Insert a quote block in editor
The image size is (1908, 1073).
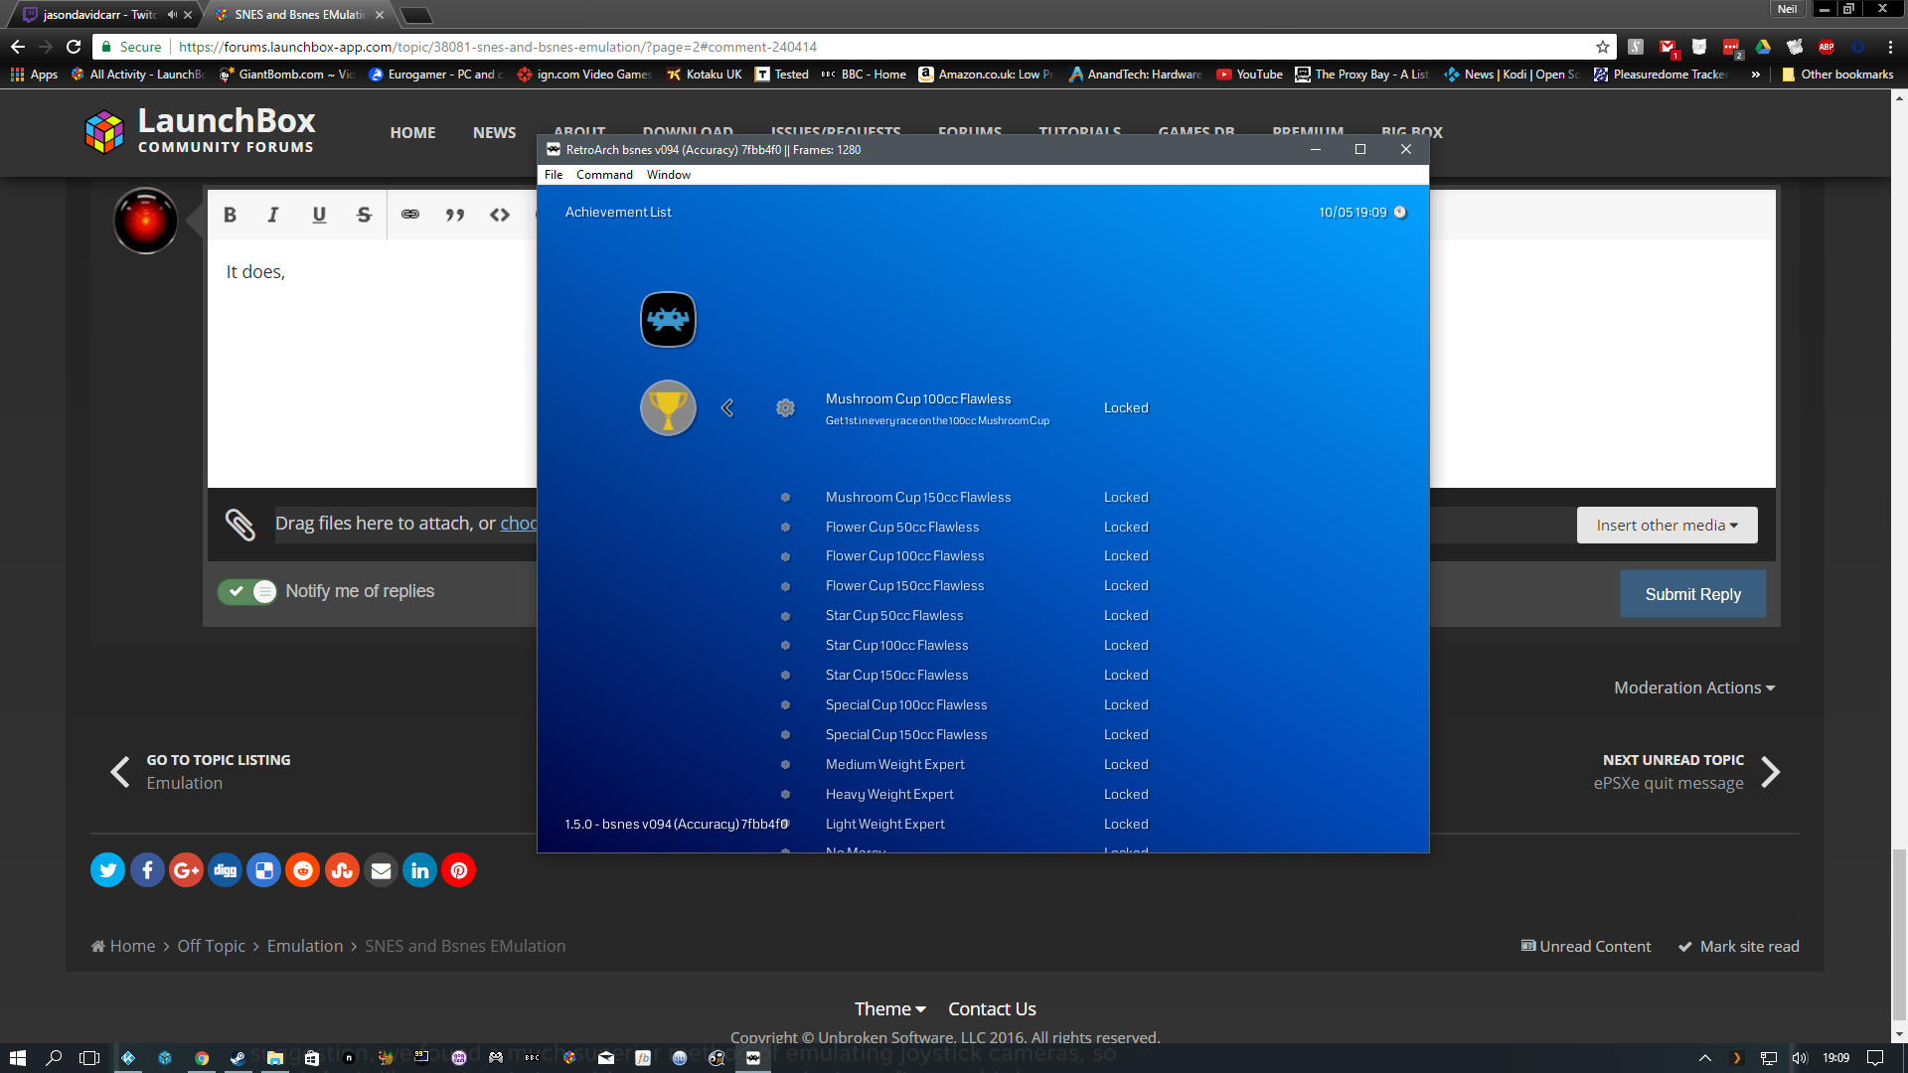click(x=454, y=215)
